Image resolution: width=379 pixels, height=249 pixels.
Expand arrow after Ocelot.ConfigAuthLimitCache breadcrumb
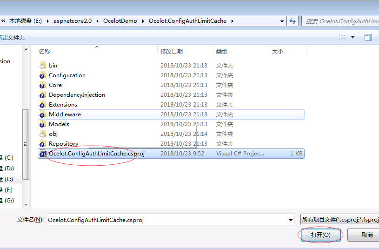[x=232, y=21]
